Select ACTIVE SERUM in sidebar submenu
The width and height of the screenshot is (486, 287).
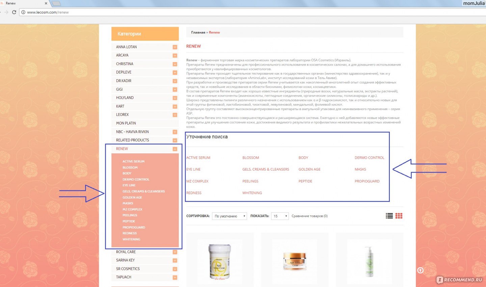click(x=133, y=161)
